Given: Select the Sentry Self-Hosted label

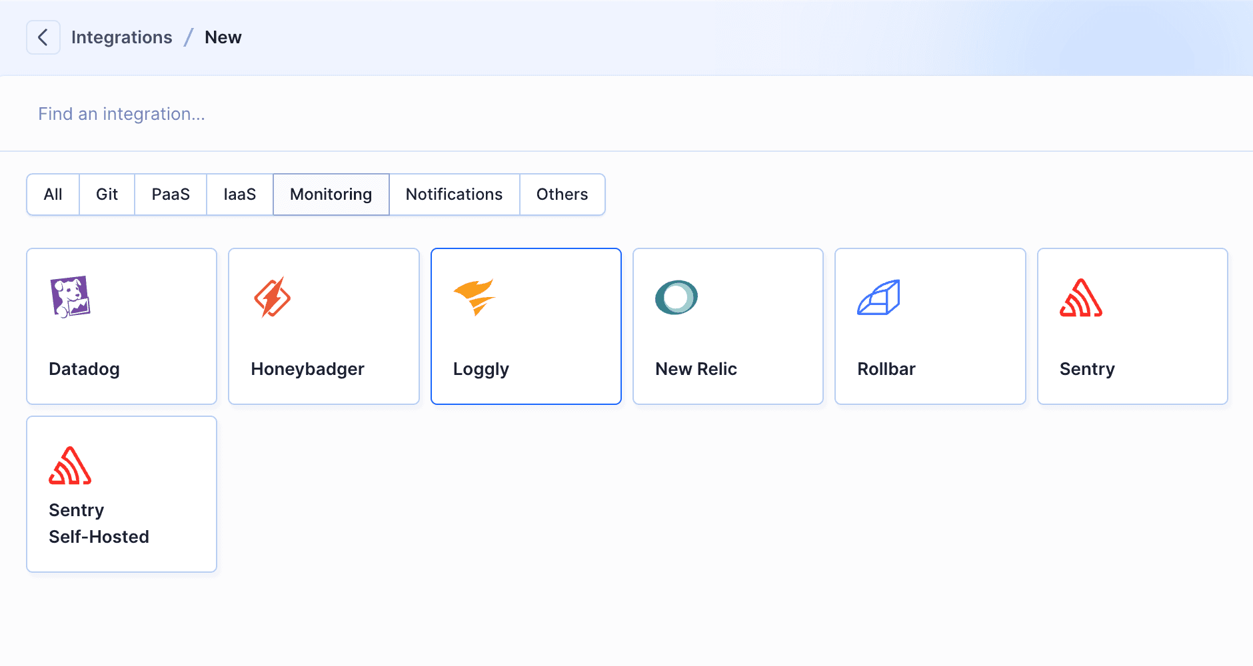Looking at the screenshot, I should [x=99, y=523].
